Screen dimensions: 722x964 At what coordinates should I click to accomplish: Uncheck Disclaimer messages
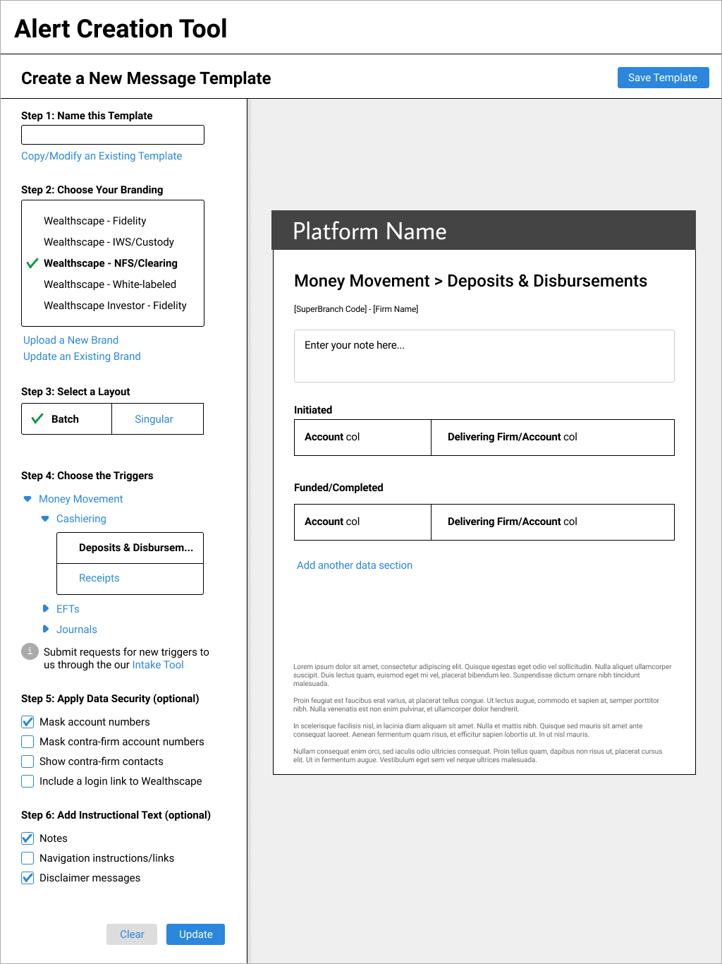pyautogui.click(x=27, y=877)
